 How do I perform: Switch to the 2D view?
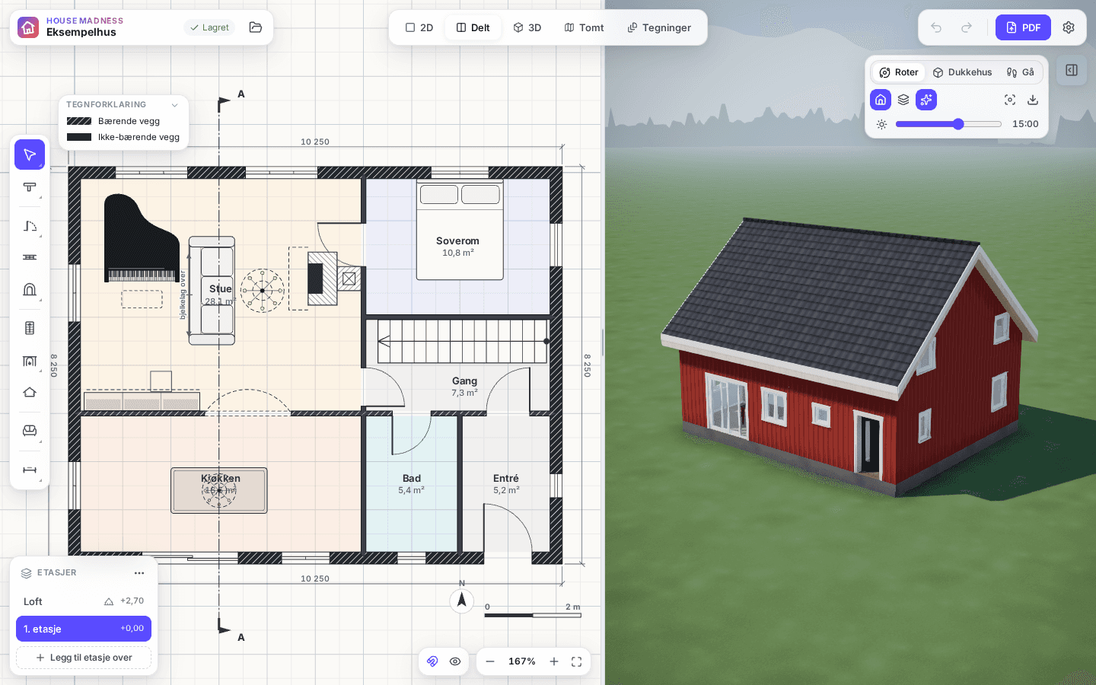419,27
